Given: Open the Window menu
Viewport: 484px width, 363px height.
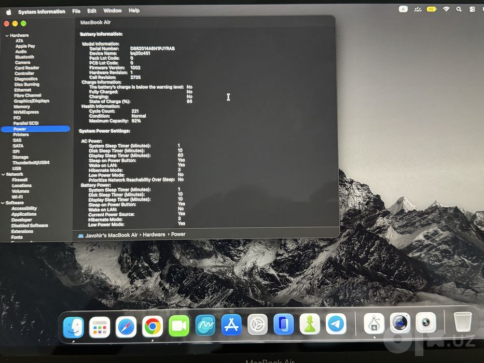Looking at the screenshot, I should point(113,10).
